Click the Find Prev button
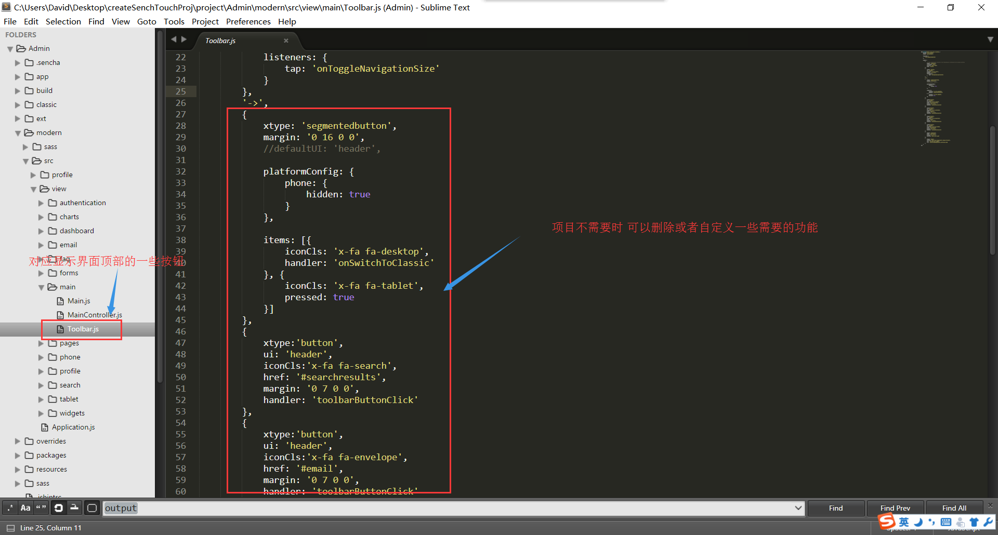 [895, 508]
